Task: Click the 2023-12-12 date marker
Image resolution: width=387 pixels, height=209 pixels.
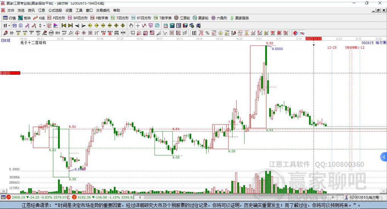Action: (313, 39)
